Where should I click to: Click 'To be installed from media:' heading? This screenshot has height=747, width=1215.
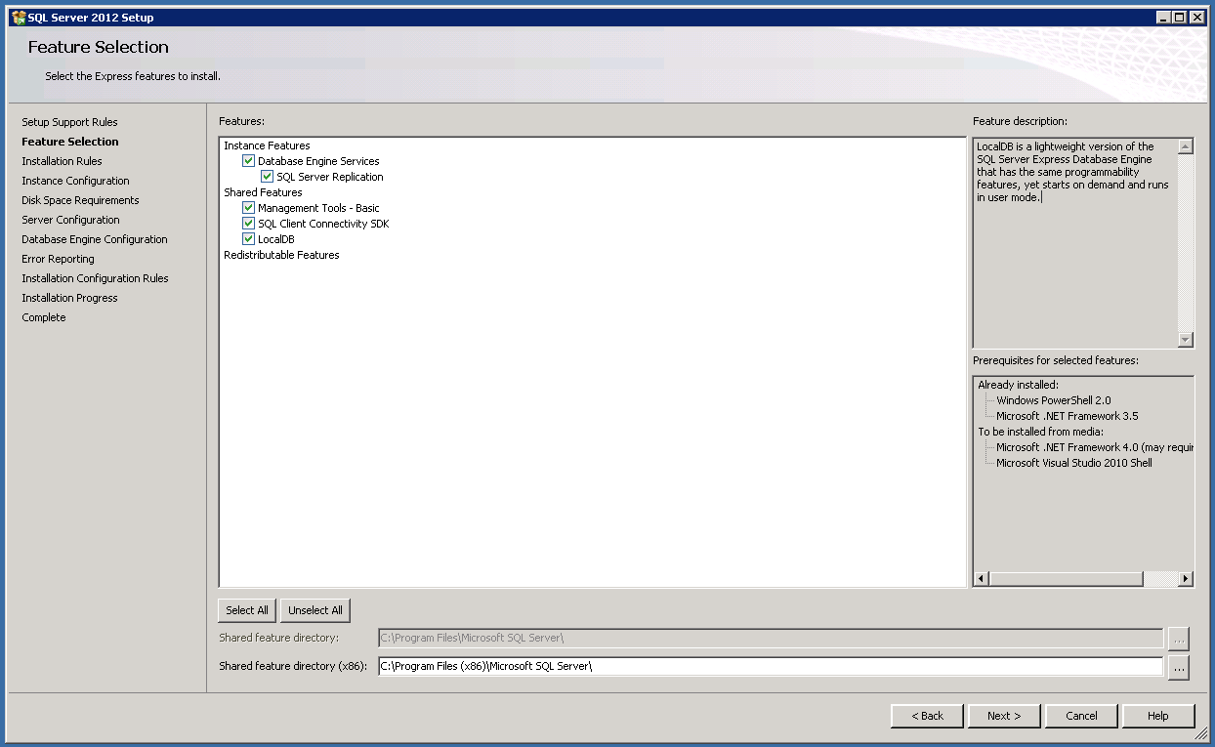pyautogui.click(x=1040, y=432)
